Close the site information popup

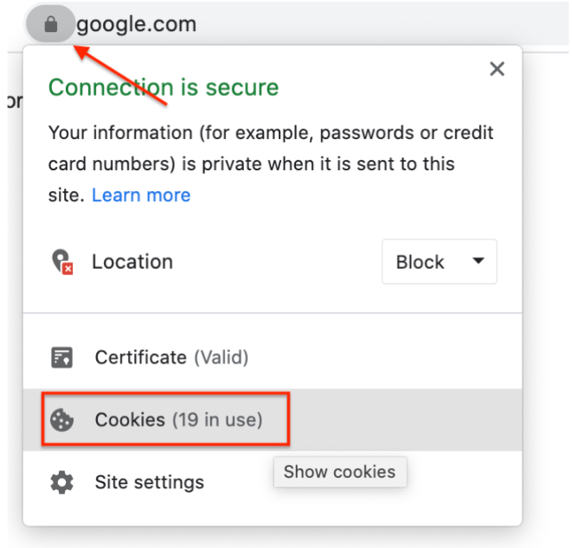pos(497,69)
